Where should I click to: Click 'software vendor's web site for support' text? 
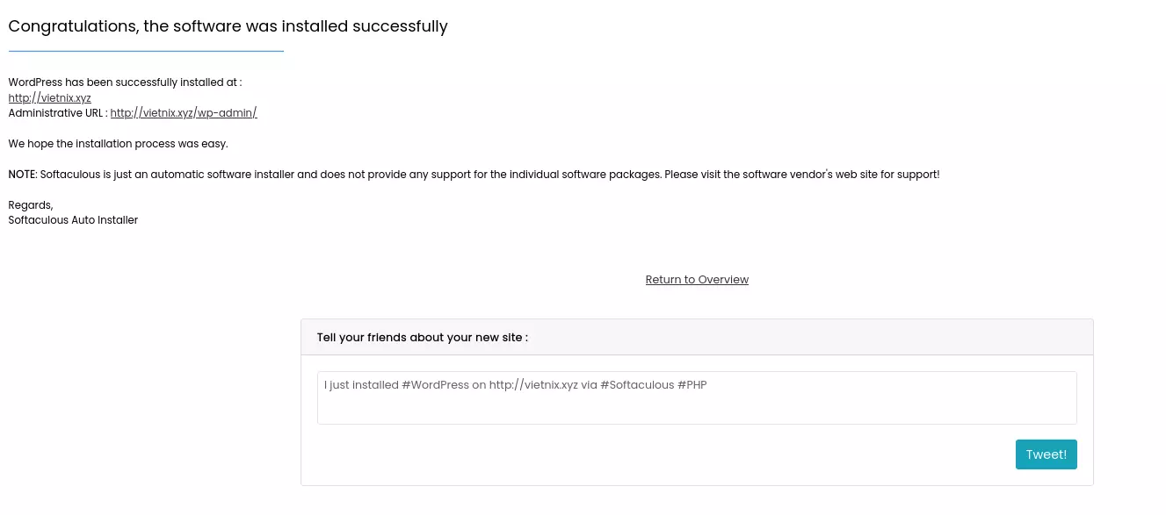841,175
